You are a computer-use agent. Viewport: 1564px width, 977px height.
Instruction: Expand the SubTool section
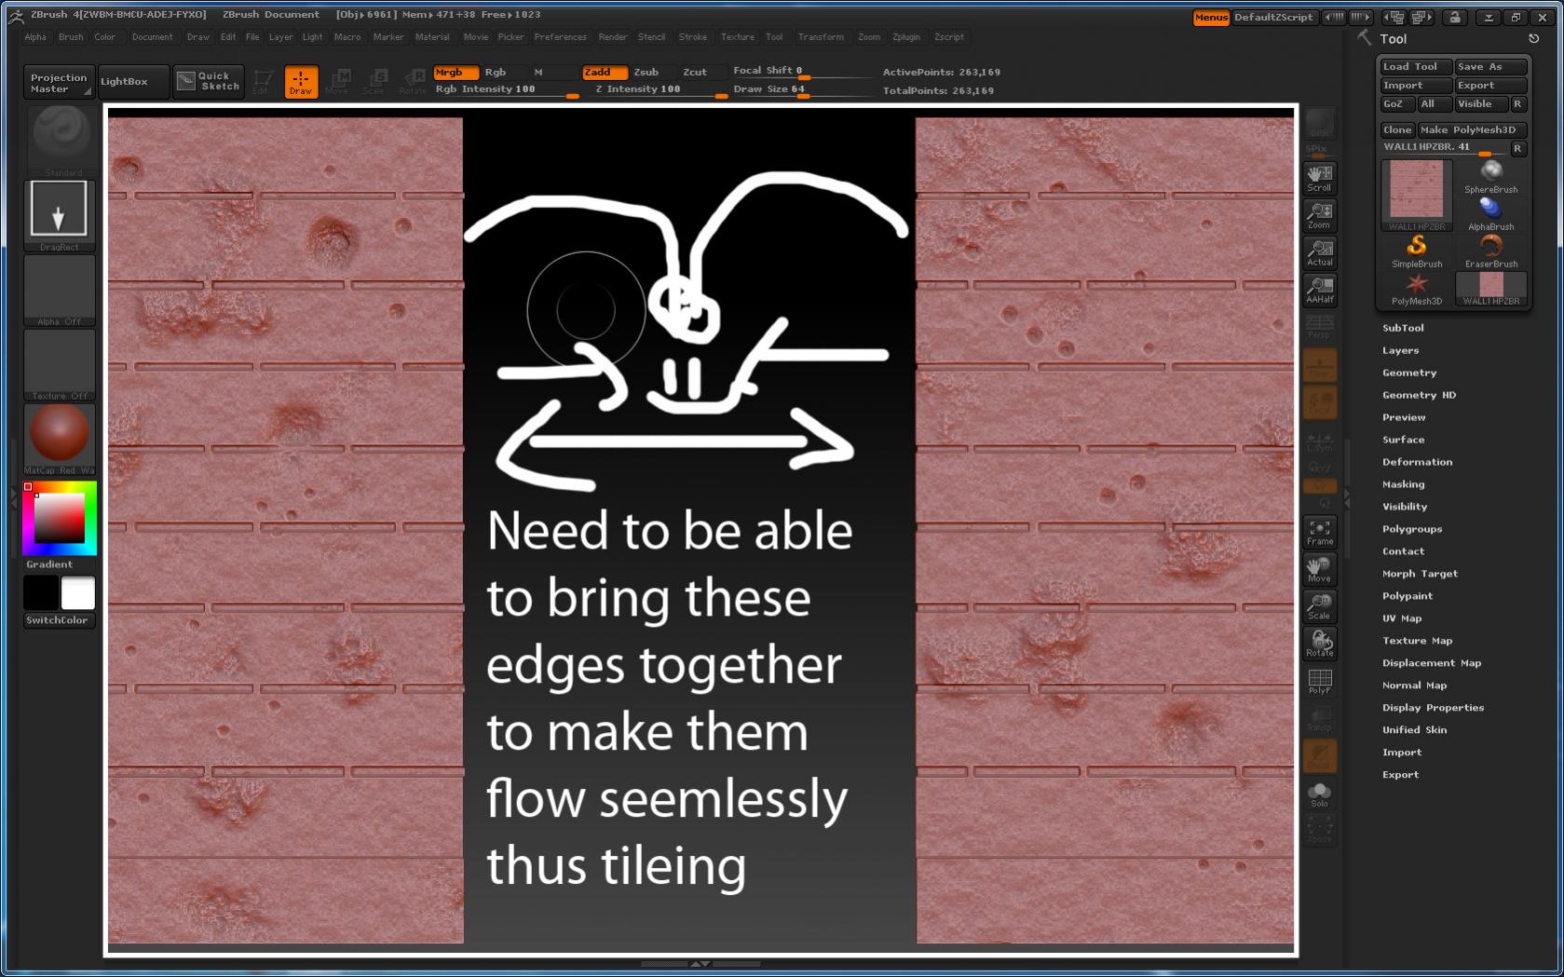point(1404,328)
